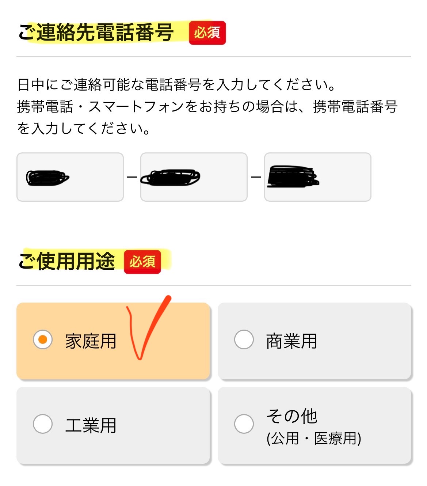This screenshot has height=486, width=427.
Task: Click the 工業用 option card
Action: click(113, 426)
